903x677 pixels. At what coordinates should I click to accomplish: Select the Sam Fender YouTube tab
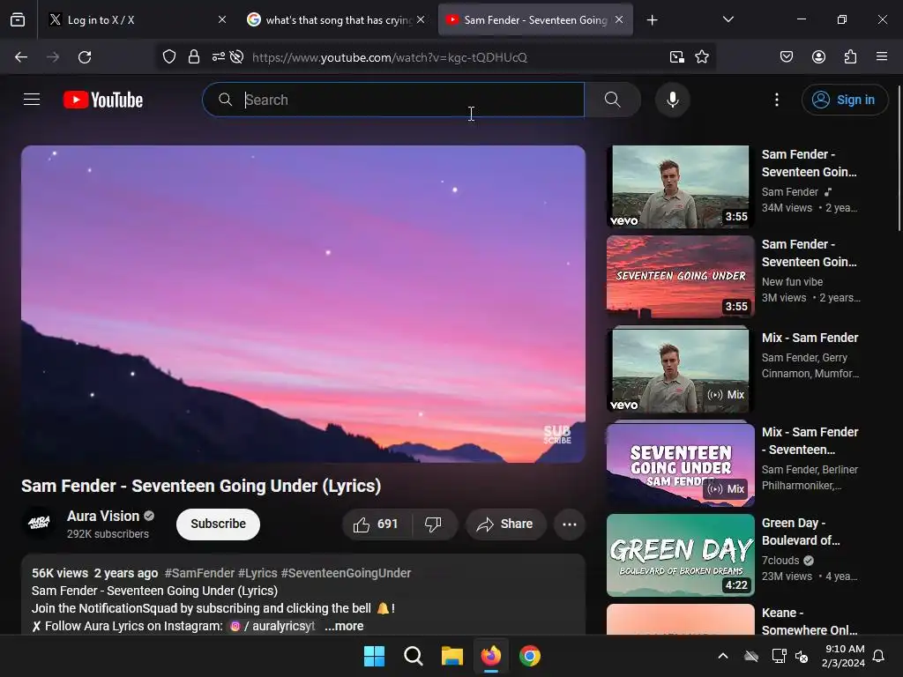click(535, 20)
